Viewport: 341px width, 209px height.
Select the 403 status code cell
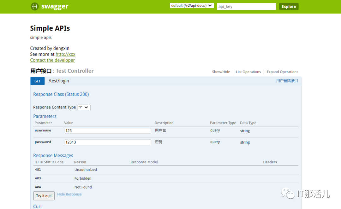pyautogui.click(x=38, y=178)
